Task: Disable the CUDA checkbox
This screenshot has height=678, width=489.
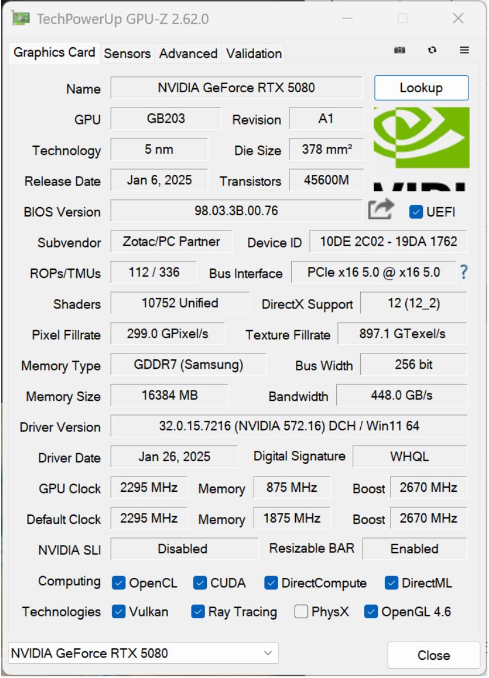Action: 200,581
